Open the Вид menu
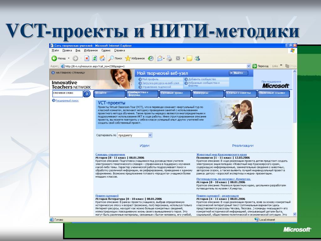321x241 pixels. tap(78, 51)
